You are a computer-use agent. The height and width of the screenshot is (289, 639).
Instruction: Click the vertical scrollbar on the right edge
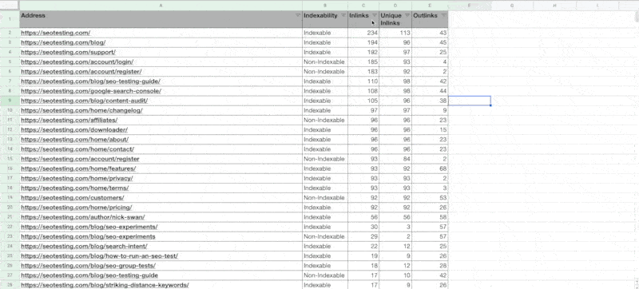[637, 147]
